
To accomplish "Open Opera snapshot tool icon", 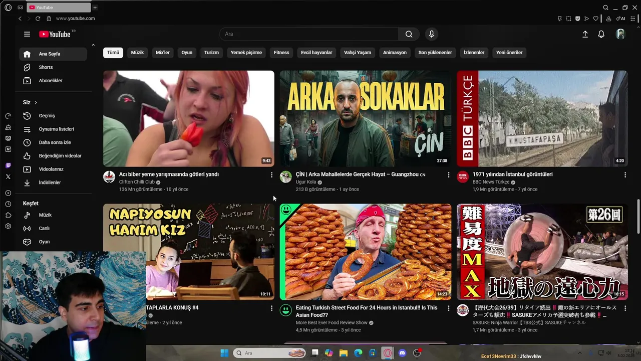I will click(x=568, y=19).
